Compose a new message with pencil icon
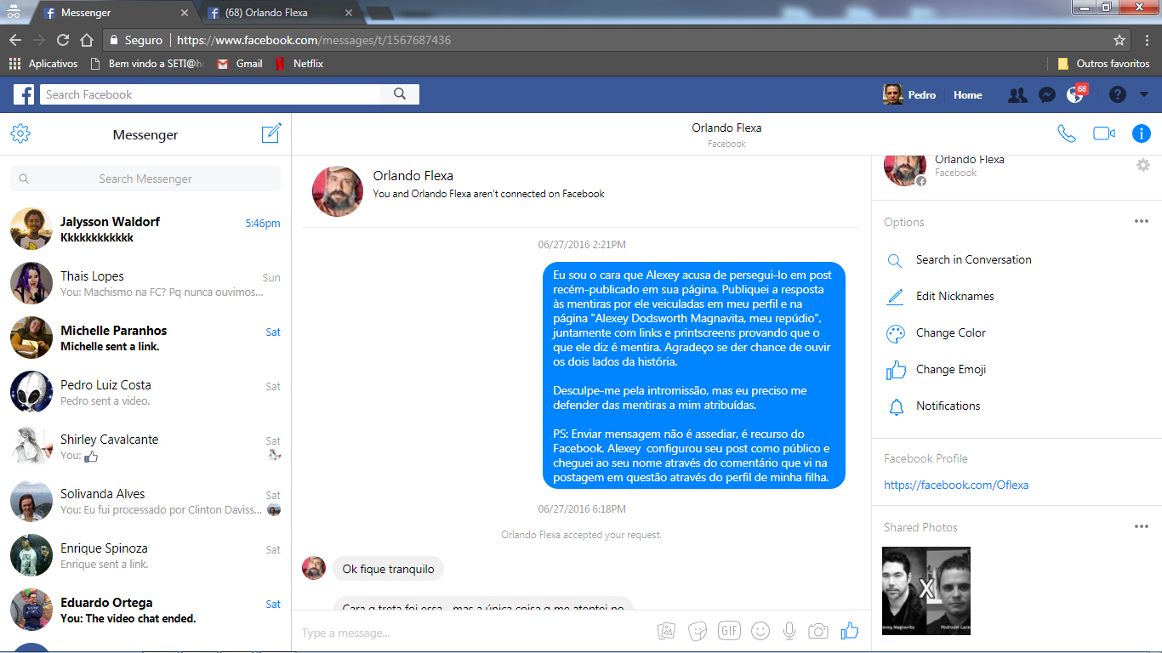Screen dimensions: 1162x653 coord(271,133)
